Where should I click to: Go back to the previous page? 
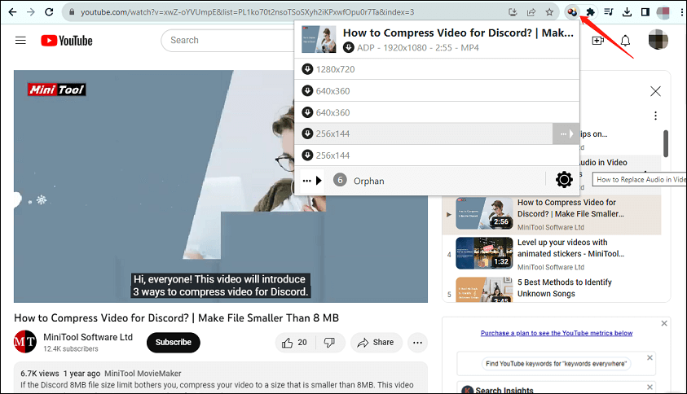pos(12,12)
